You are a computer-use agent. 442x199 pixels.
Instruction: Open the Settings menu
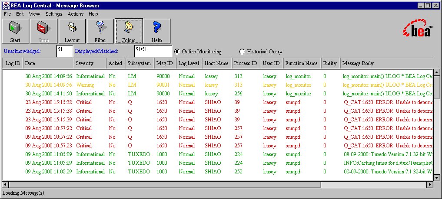(x=53, y=14)
